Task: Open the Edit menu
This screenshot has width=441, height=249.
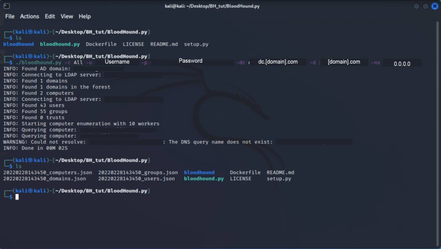Action: click(x=50, y=16)
